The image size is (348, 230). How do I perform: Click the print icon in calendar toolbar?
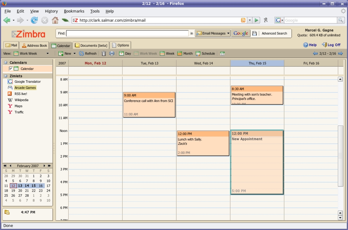pos(111,54)
